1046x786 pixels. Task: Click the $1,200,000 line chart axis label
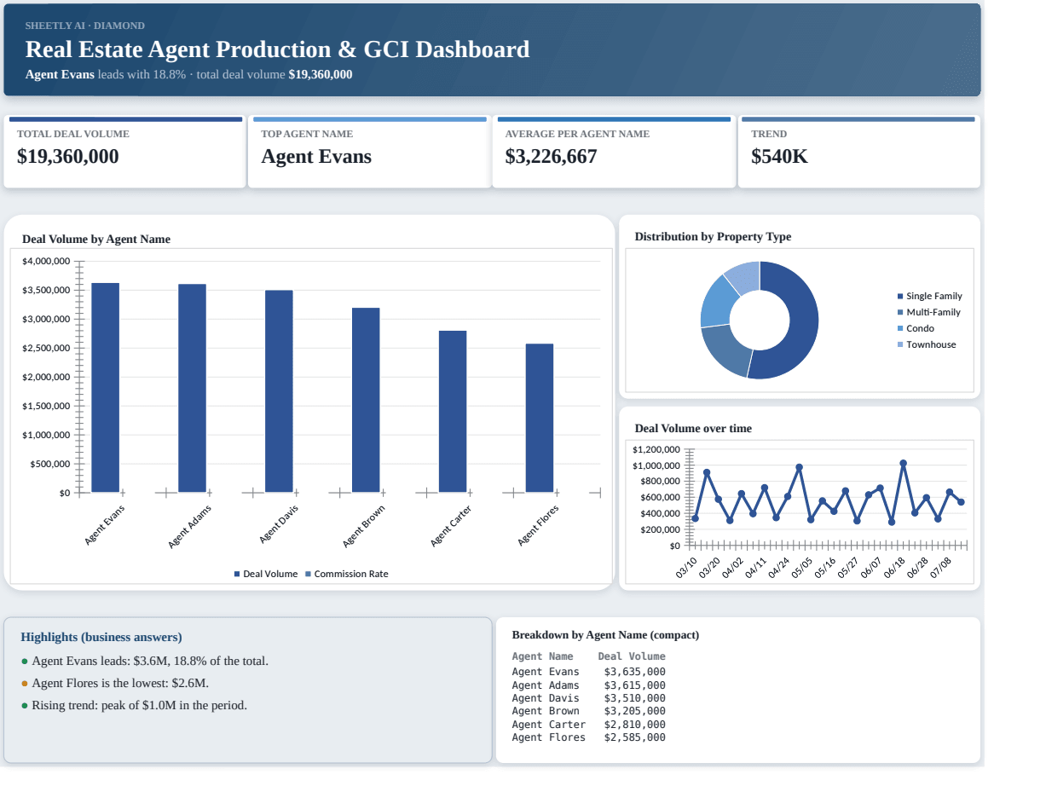coord(656,449)
